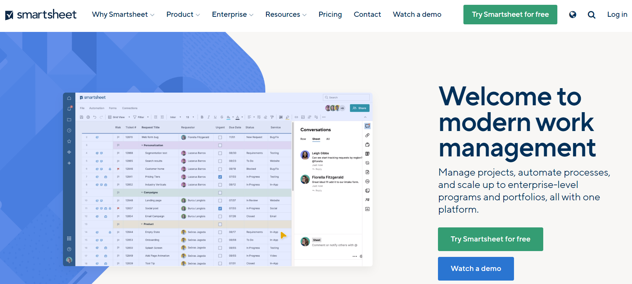Open site search magnifier icon

click(591, 14)
